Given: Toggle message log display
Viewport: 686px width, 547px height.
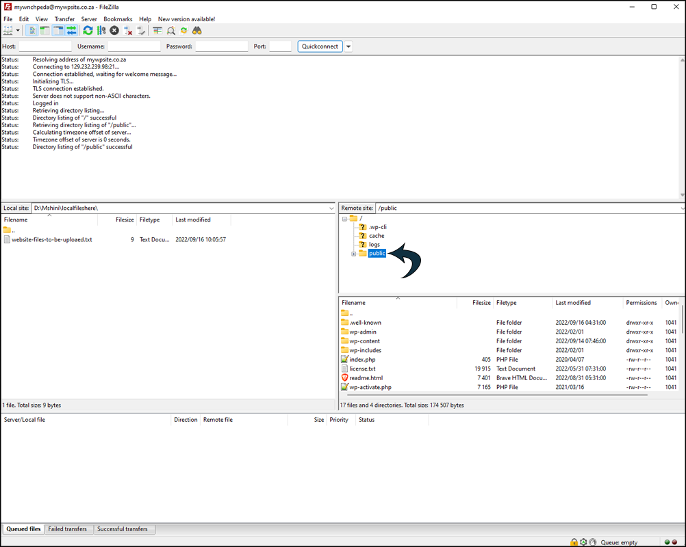Looking at the screenshot, I should [x=31, y=31].
